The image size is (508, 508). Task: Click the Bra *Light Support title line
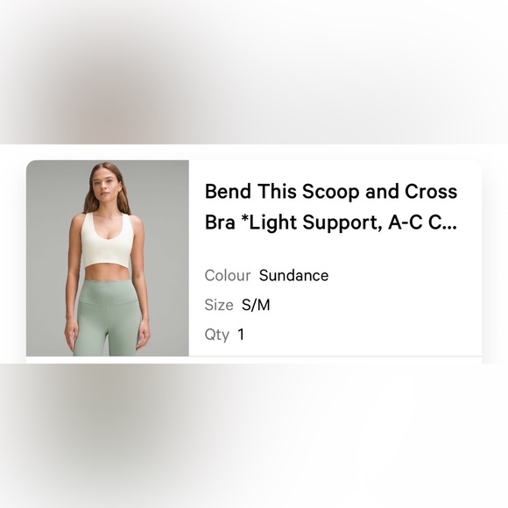331,222
